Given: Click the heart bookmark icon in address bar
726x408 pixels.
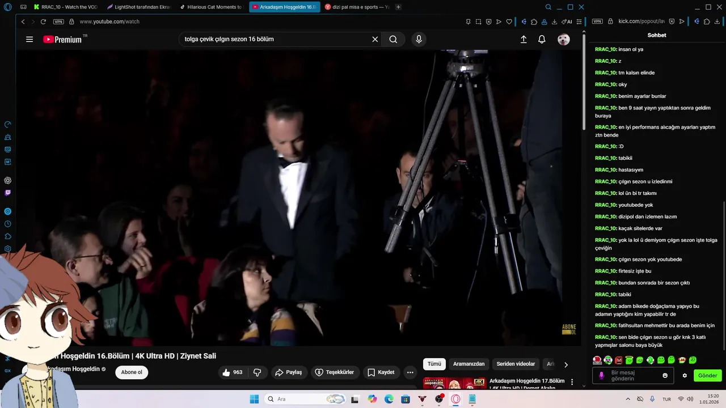Looking at the screenshot, I should [x=509, y=22].
